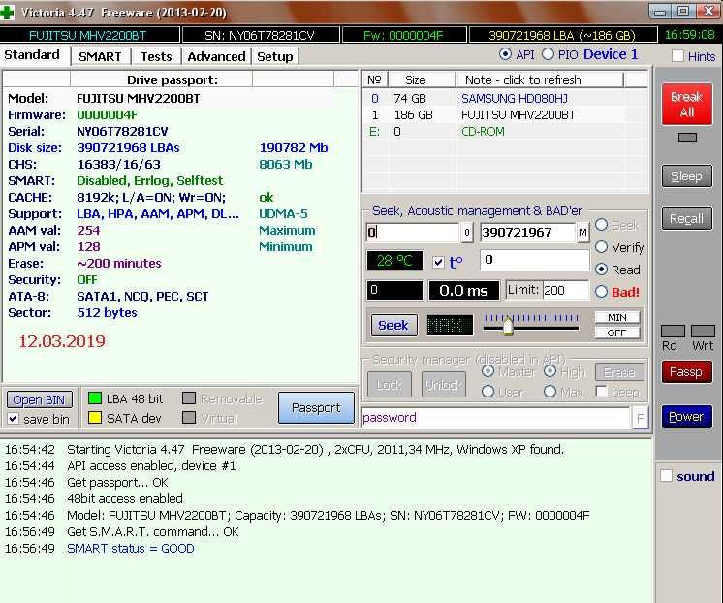723x603 pixels.
Task: Click the 48bit access enabled log line
Action: point(125,498)
